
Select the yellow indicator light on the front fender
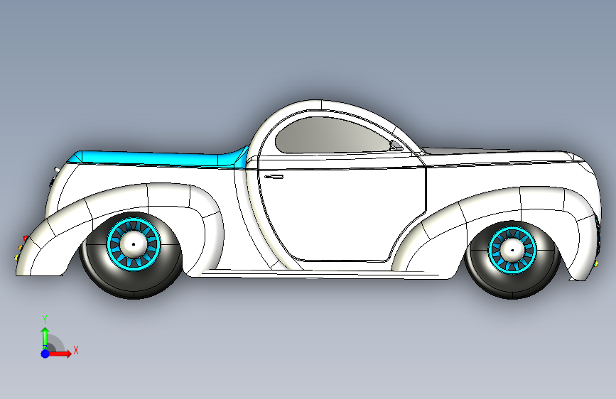[x=596, y=264]
